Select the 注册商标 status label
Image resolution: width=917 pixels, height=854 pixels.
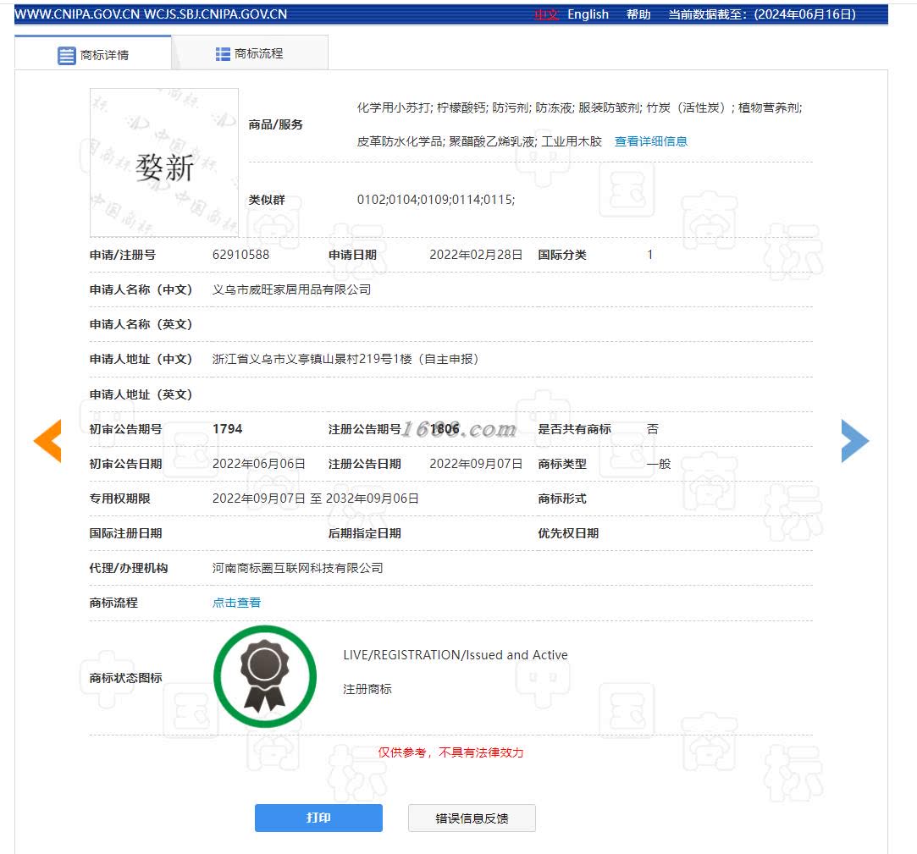pyautogui.click(x=367, y=689)
